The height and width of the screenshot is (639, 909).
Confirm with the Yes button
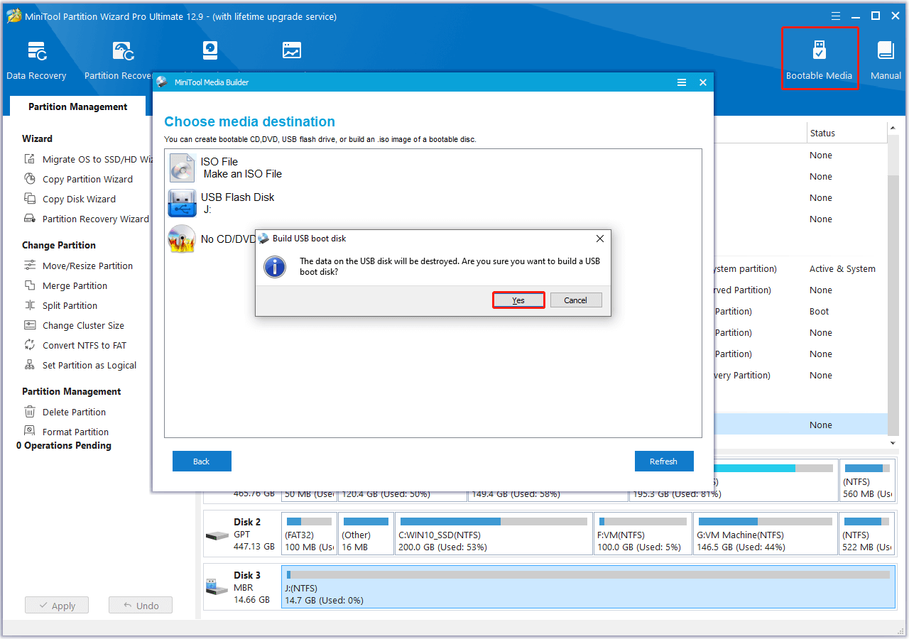tap(518, 300)
